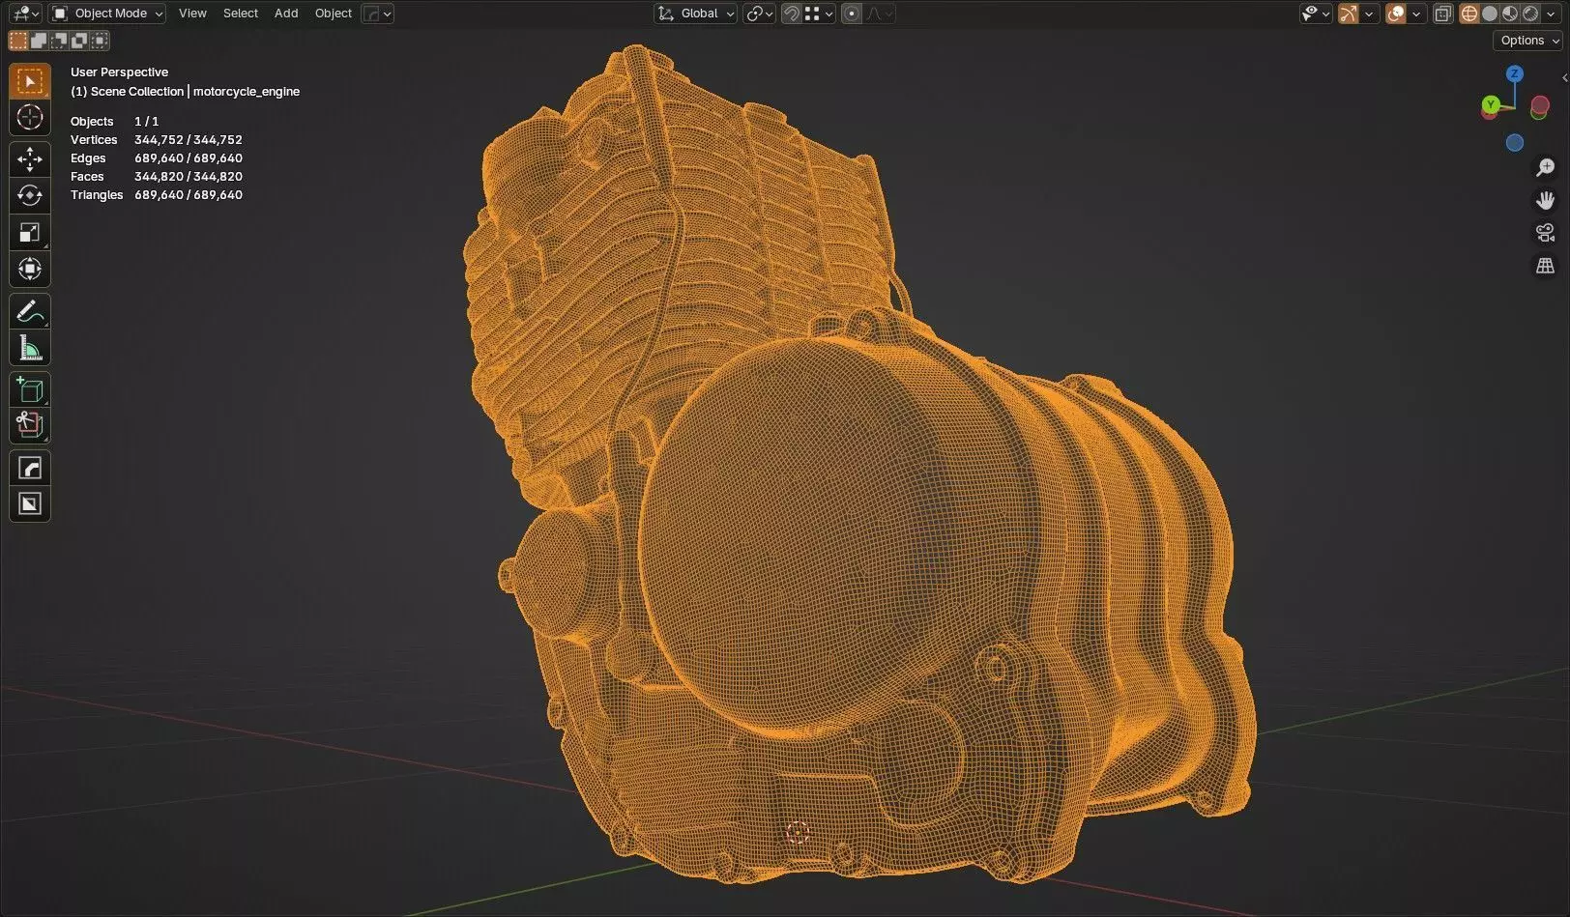
Task: Choose Subtract selection mode icon
Action: coord(59,41)
